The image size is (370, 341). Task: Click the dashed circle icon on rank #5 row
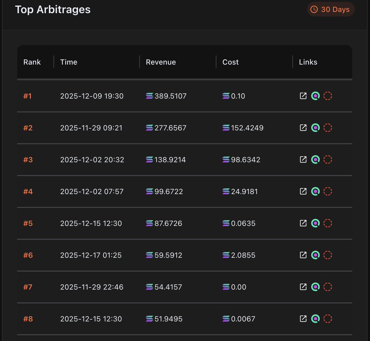point(328,223)
